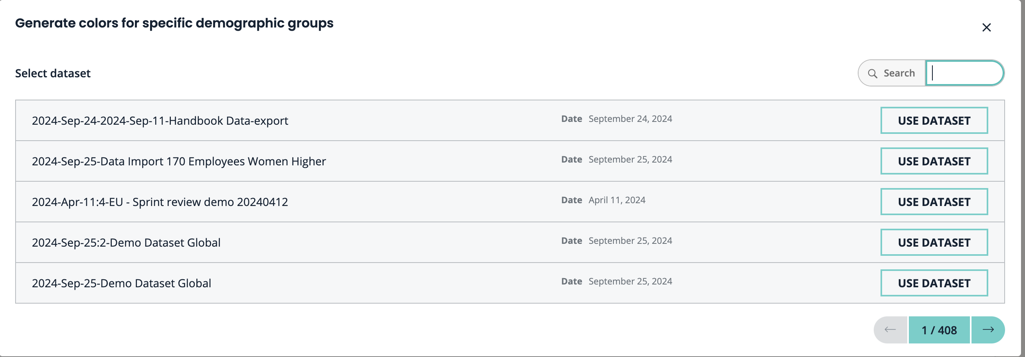This screenshot has width=1025, height=357.
Task: Close the generate colors dialog
Action: [986, 27]
